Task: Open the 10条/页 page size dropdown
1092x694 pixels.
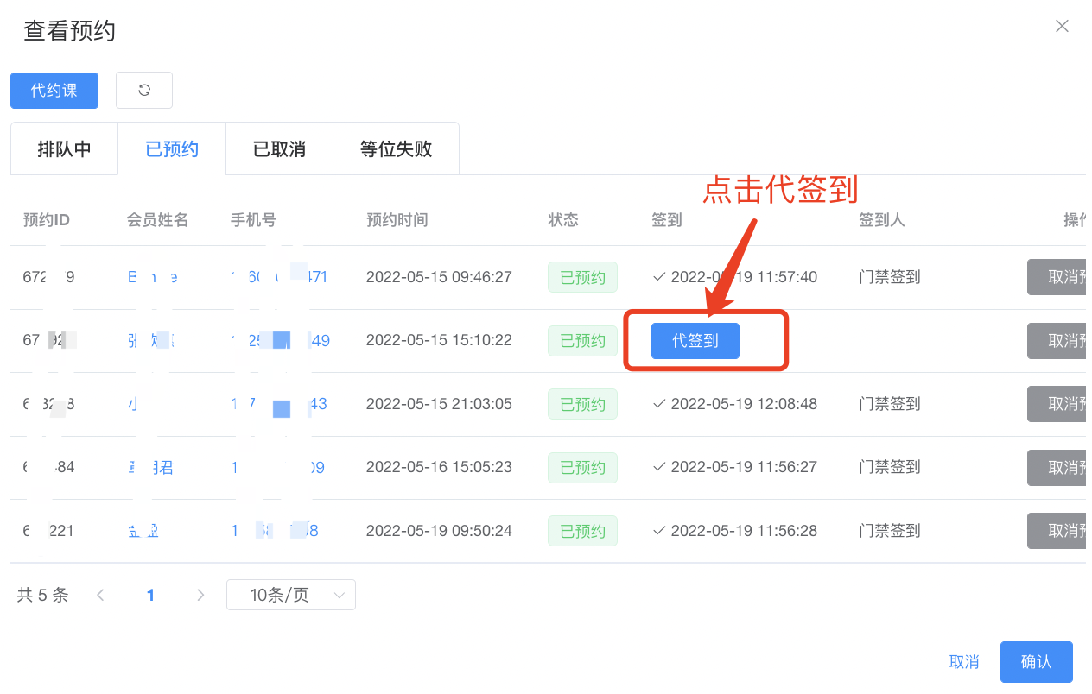Action: click(x=290, y=595)
